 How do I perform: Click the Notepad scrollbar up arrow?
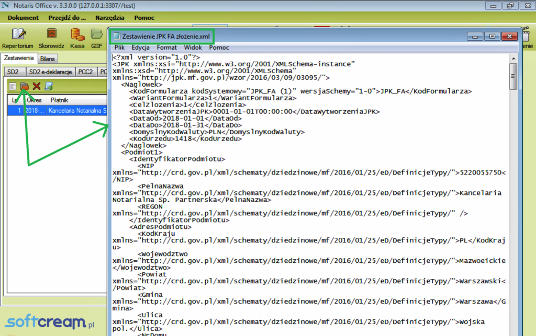[x=513, y=59]
